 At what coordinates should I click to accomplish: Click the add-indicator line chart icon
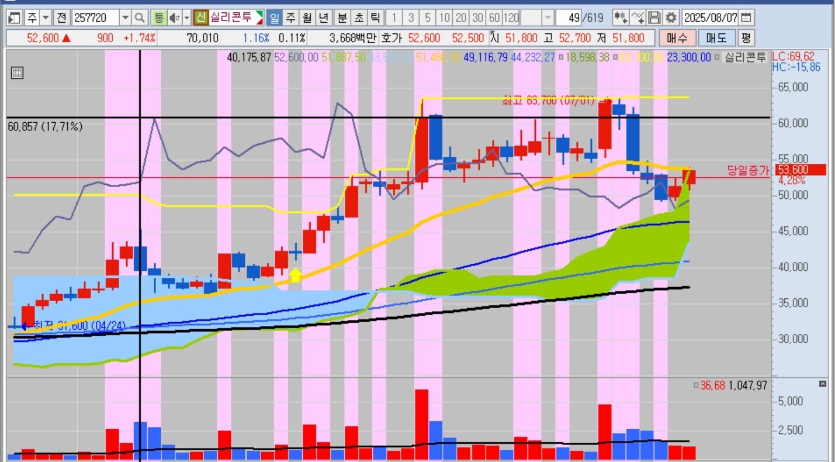click(x=638, y=18)
